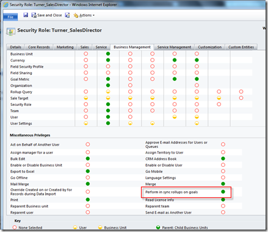Switch to the Details tab
The image size is (268, 232).
[15, 47]
